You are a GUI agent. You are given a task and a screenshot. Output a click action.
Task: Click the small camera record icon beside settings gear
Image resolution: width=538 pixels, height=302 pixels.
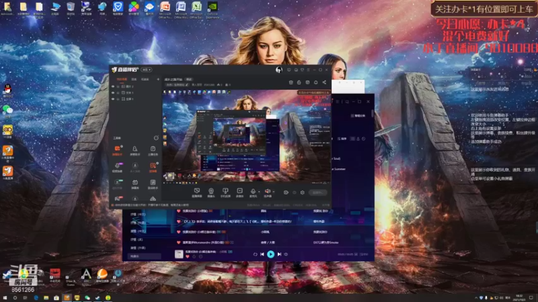286,193
